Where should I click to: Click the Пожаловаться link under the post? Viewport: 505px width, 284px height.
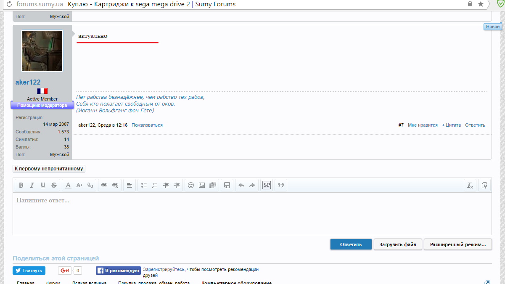pyautogui.click(x=147, y=125)
